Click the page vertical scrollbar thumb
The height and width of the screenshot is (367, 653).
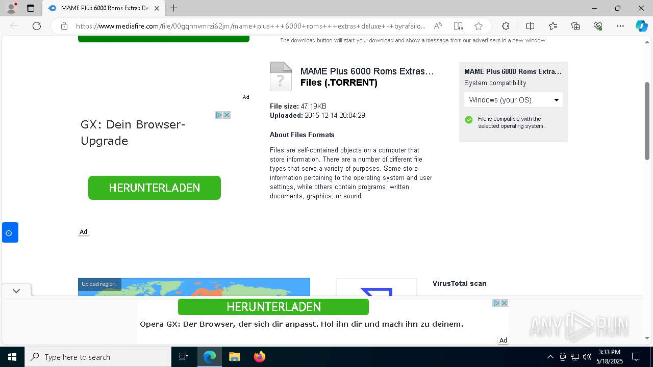pos(647,121)
